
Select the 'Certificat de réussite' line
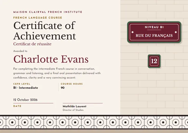click(x=32, y=44)
